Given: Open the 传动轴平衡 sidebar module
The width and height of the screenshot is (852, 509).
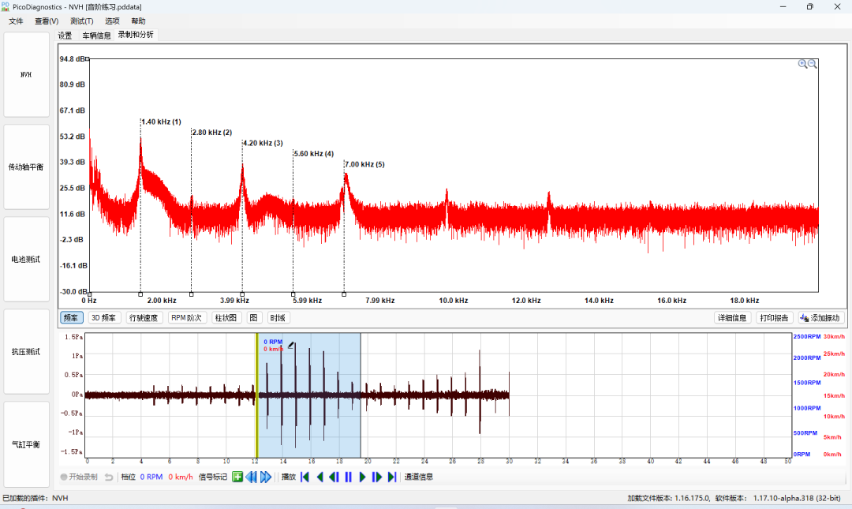Looking at the screenshot, I should click(x=27, y=167).
